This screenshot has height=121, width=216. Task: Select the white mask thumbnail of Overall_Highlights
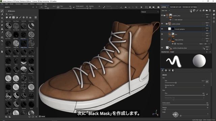click(169, 29)
